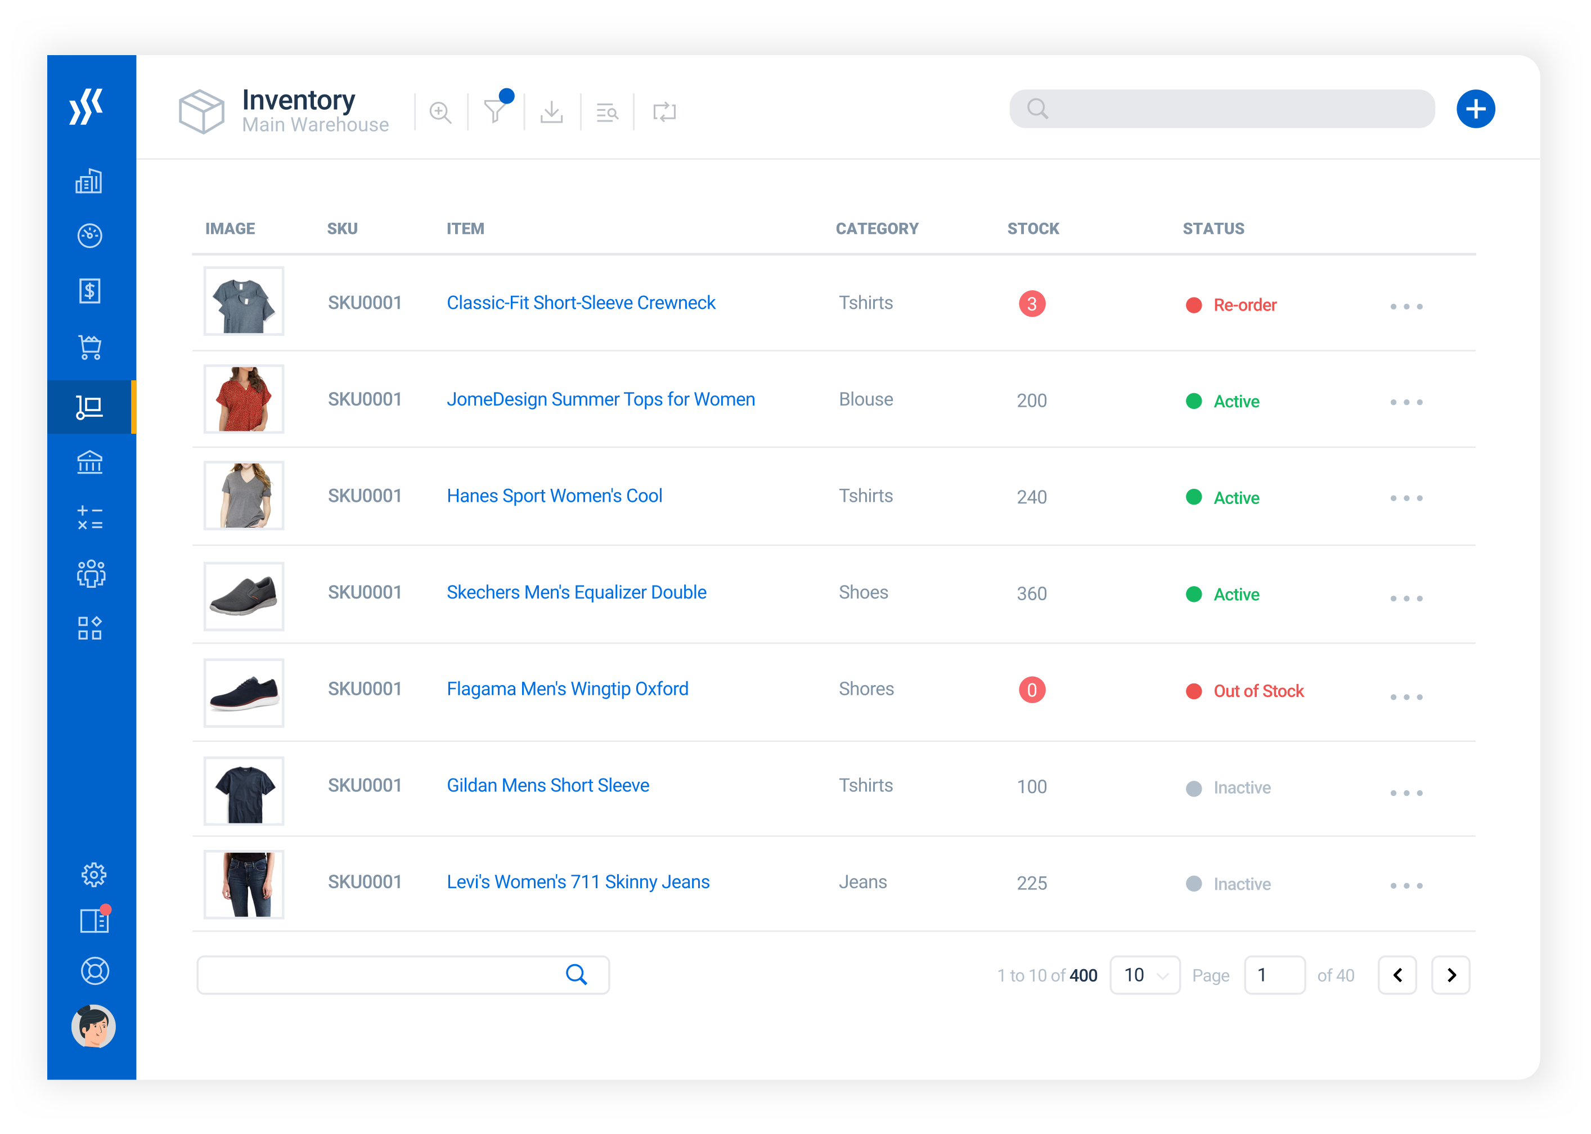Open the Skechers Men's Equalizer Double link
This screenshot has height=1134, width=1591.
576,592
